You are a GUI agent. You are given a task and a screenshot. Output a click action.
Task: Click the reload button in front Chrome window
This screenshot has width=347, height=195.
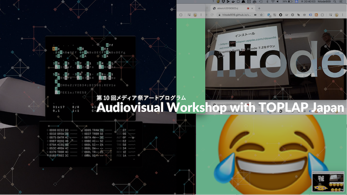pyautogui.click(x=212, y=15)
